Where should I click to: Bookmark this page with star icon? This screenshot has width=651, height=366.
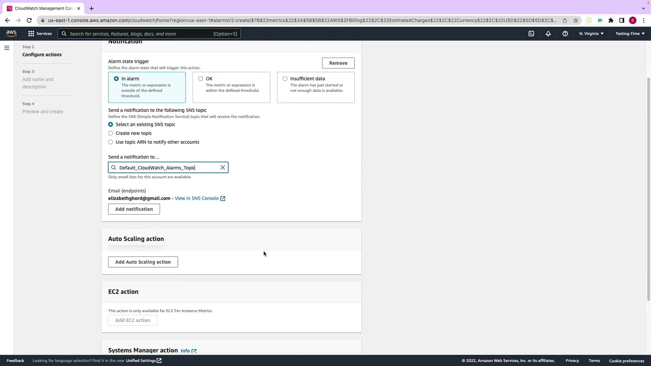point(576,20)
